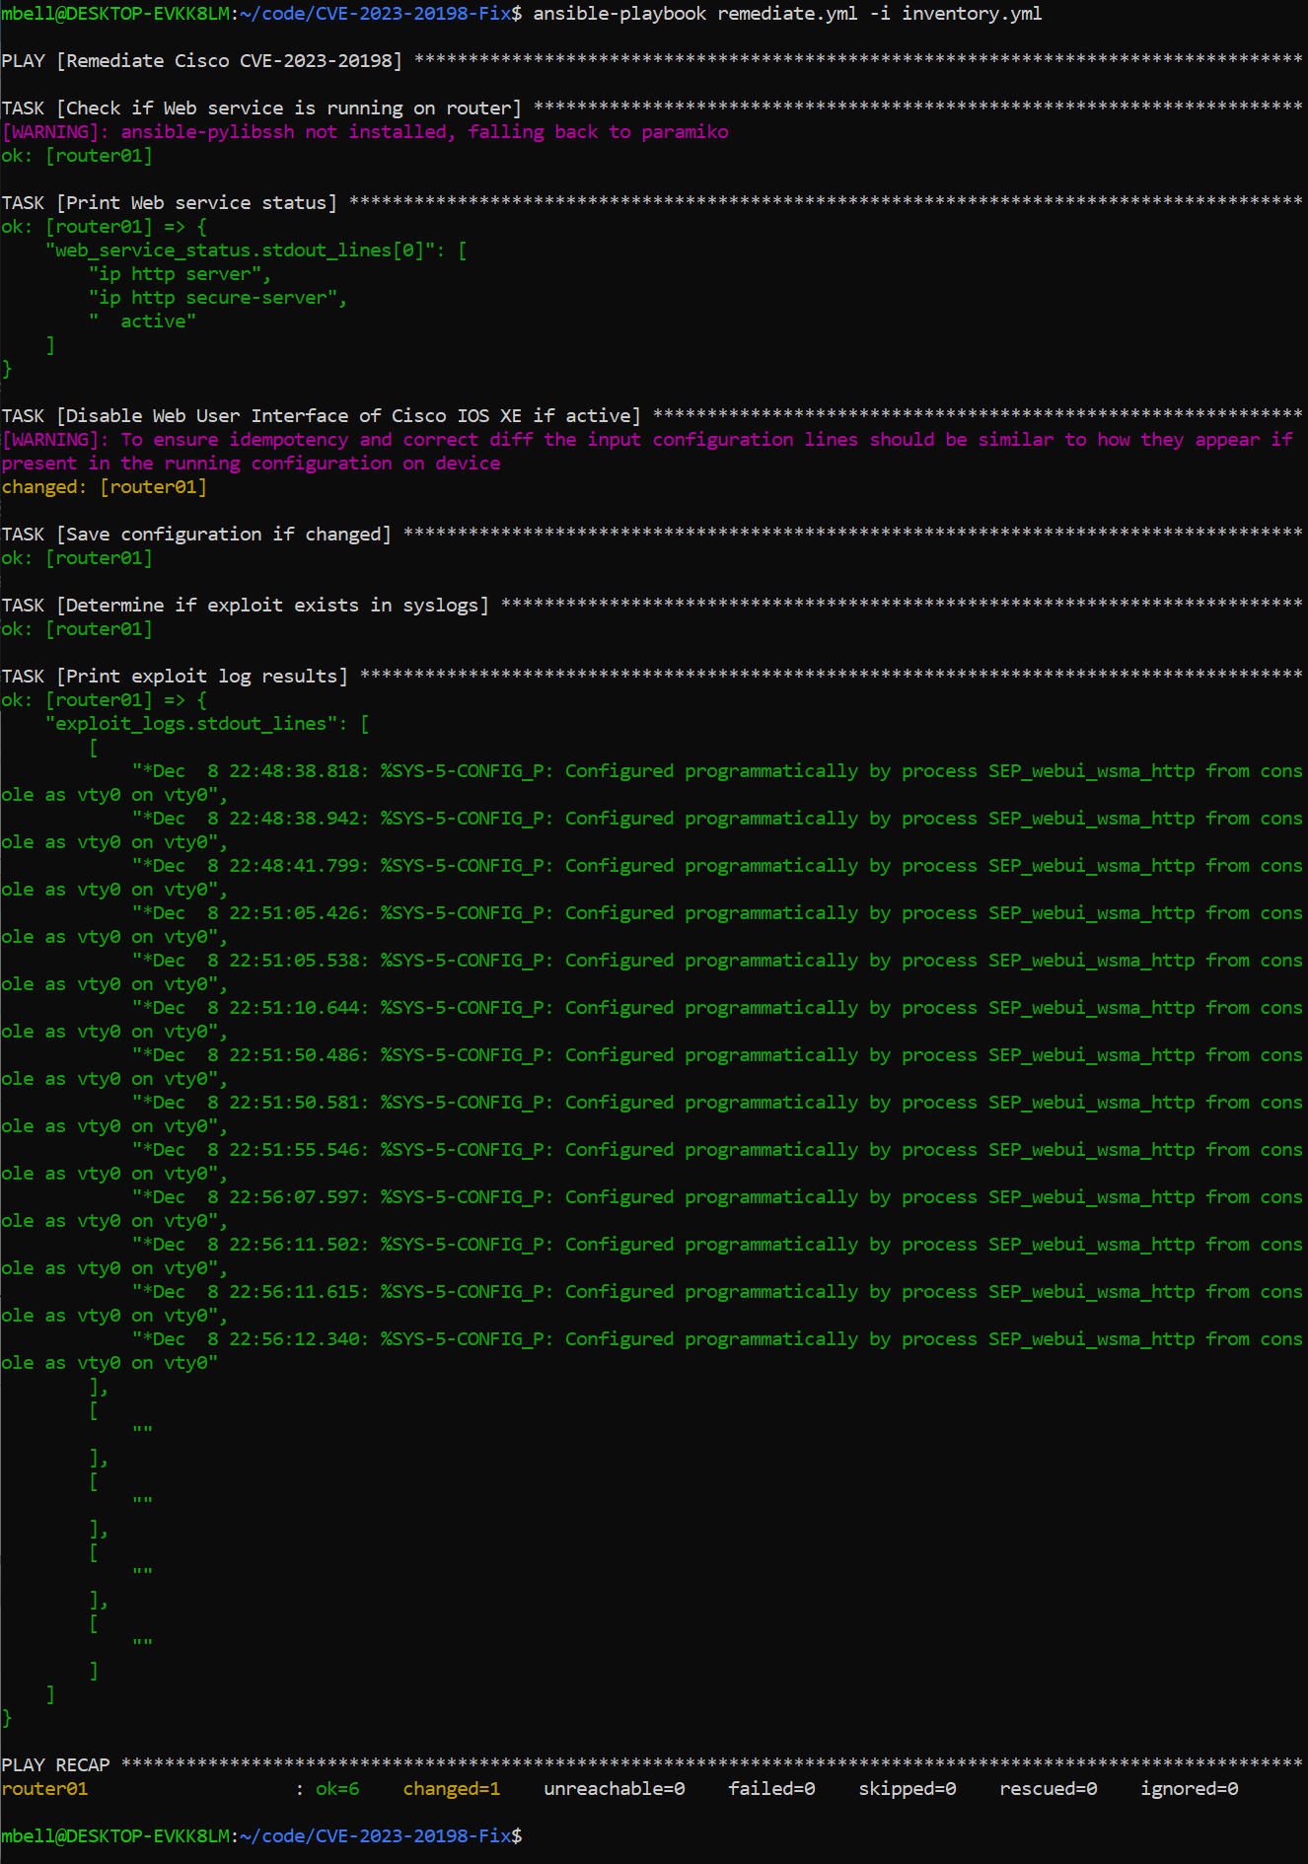Click 'TASK [Print exploit log results]' header
Image resolution: width=1308 pixels, height=1864 pixels.
pyautogui.click(x=175, y=677)
